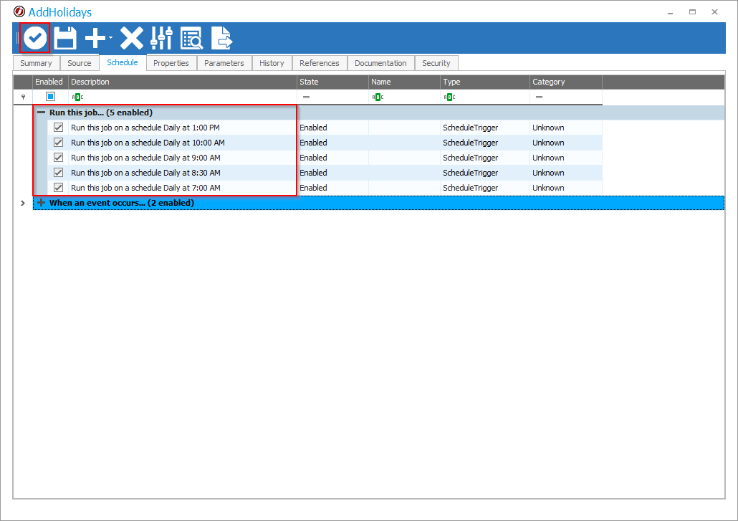Click the plus icon to add a trigger
738x521 pixels.
tap(93, 37)
